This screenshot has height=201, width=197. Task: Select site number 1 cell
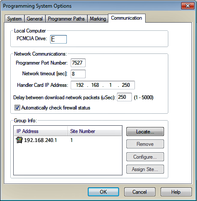pyautogui.click(x=72, y=140)
